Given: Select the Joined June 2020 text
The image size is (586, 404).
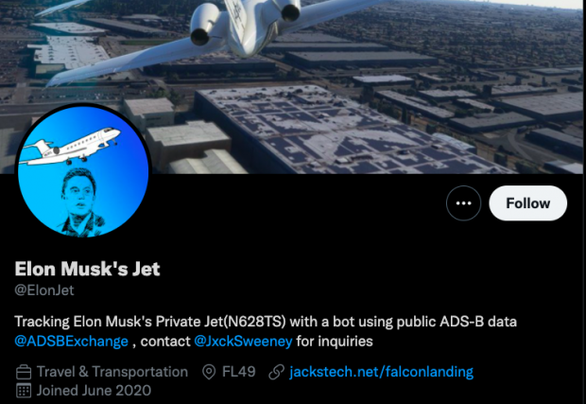Looking at the screenshot, I should [94, 391].
